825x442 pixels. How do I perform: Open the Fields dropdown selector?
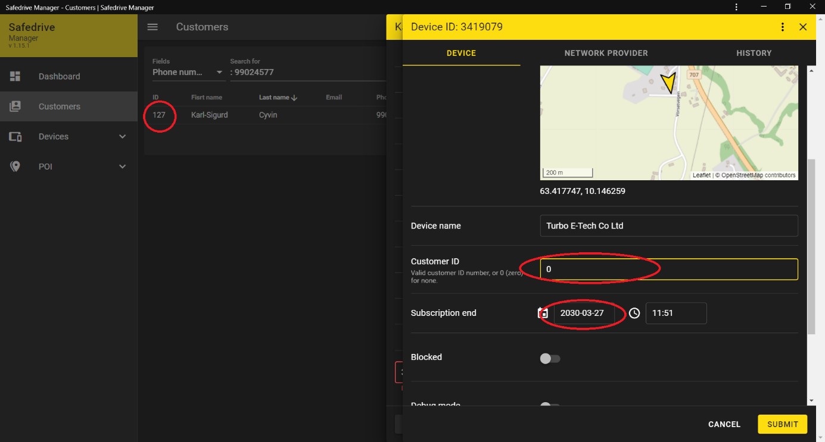click(x=188, y=73)
